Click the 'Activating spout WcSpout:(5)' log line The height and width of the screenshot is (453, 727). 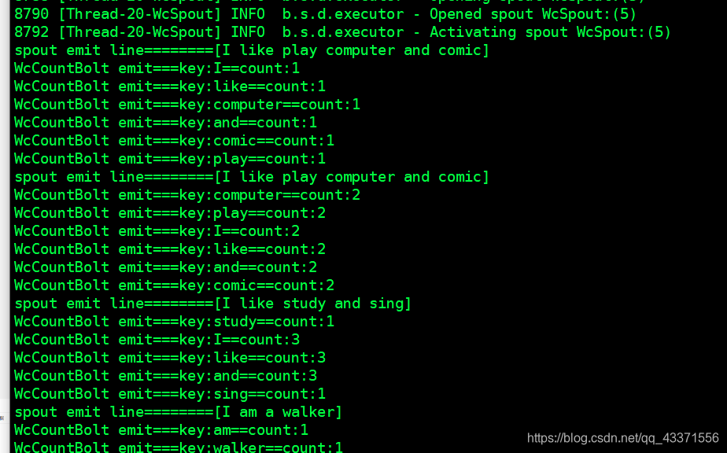tap(342, 32)
